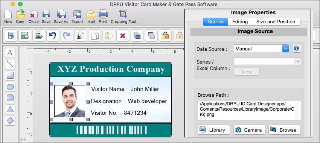Click the insert image toolbar icon

(25, 36)
